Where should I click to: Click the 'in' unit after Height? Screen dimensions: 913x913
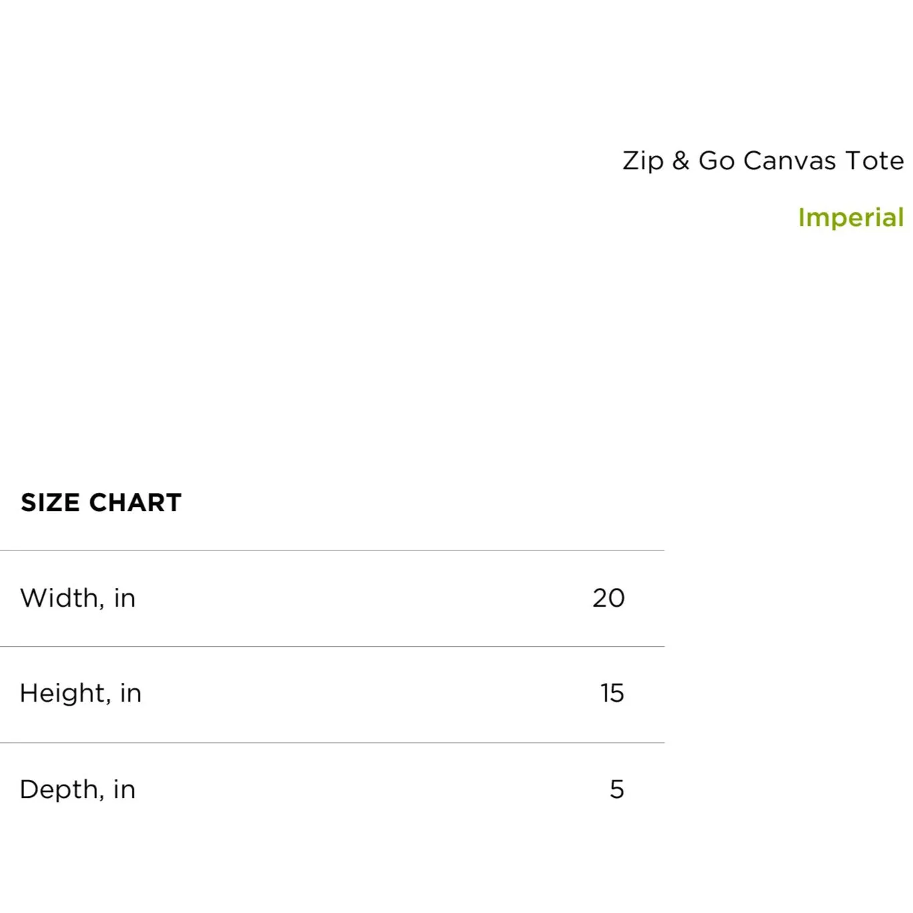[x=130, y=693]
